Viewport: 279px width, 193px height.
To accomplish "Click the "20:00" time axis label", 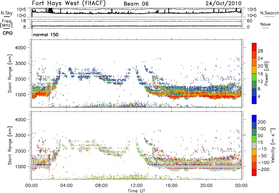I will click(206, 186).
